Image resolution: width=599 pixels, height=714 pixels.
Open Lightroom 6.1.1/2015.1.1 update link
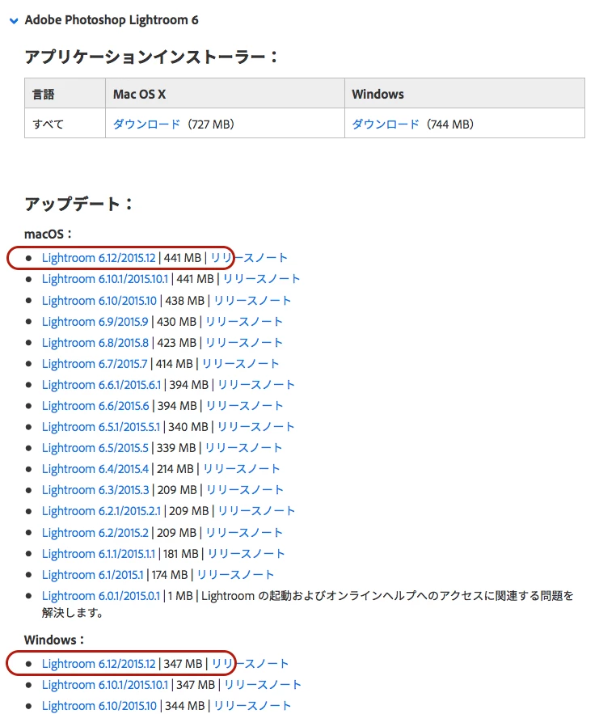point(99,554)
